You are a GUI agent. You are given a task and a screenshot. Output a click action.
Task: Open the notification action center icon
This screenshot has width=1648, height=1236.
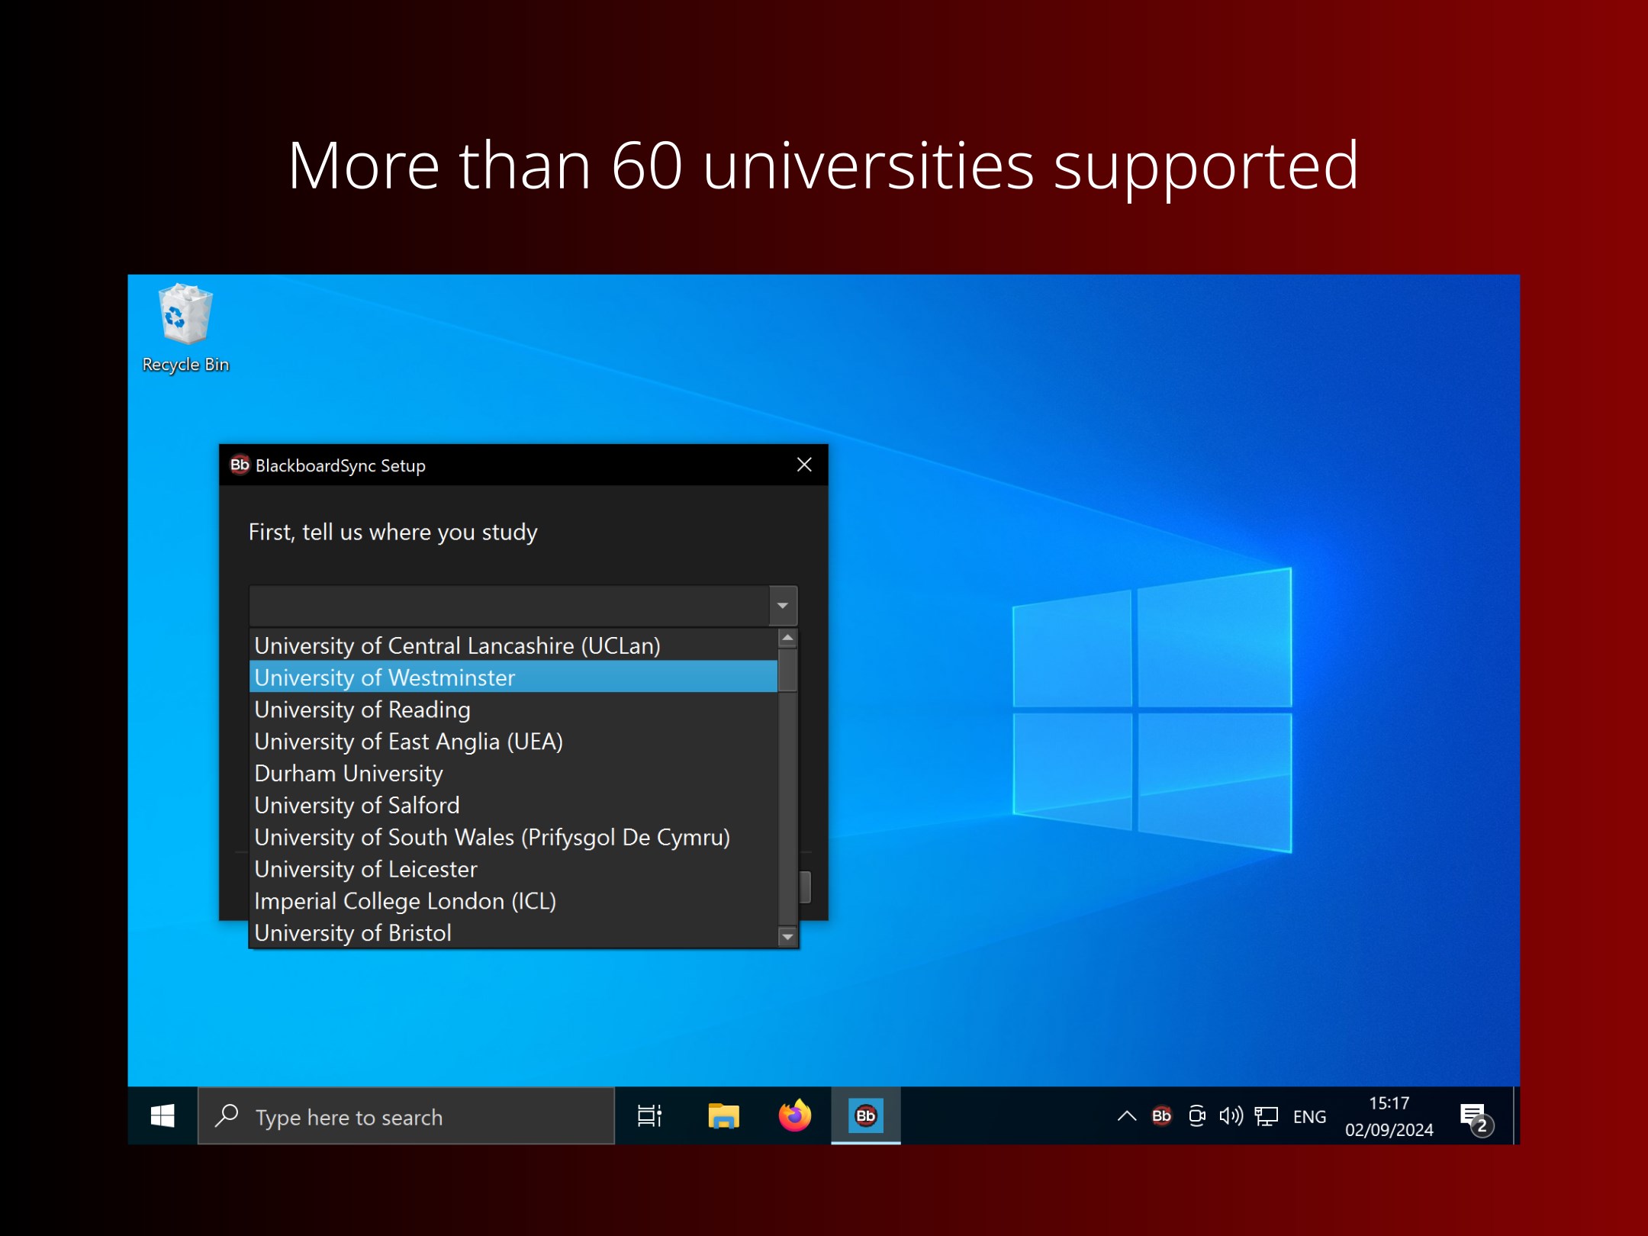click(1475, 1118)
